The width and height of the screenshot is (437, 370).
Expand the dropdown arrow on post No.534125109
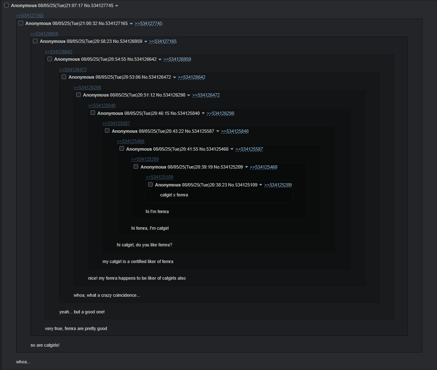coord(261,185)
